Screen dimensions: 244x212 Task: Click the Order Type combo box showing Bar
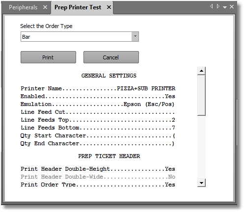pos(80,37)
